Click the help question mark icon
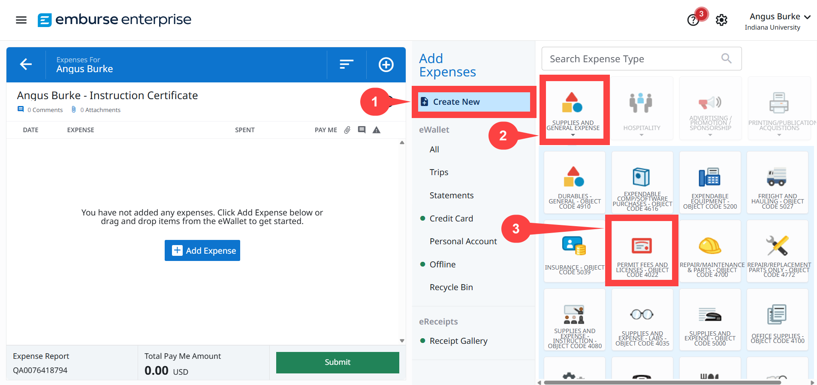Viewport: 817px width, 385px height. [693, 20]
